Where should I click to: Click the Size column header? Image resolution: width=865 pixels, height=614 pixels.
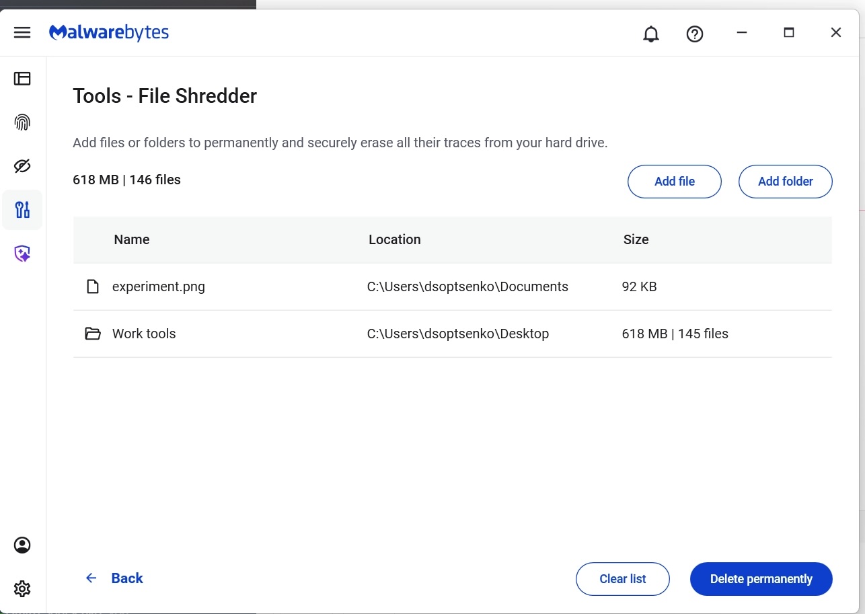[x=636, y=240]
